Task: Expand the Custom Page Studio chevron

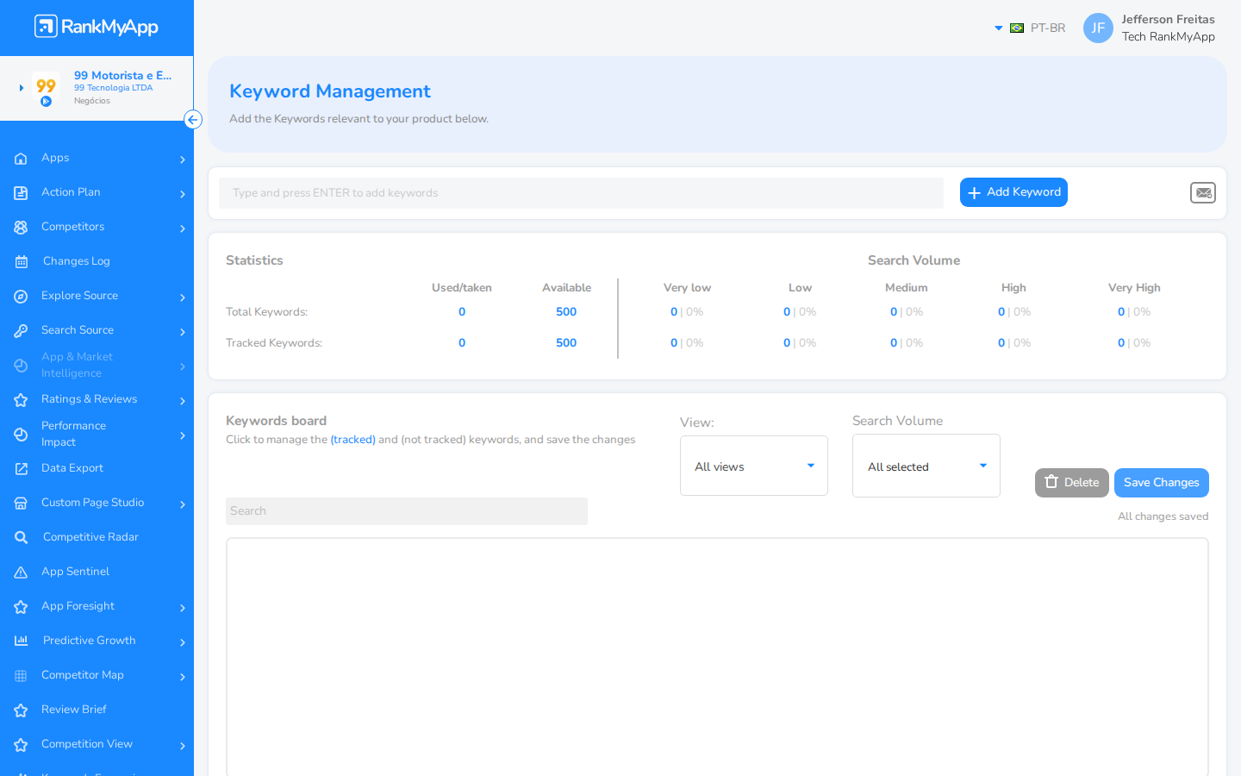Action: (x=183, y=504)
